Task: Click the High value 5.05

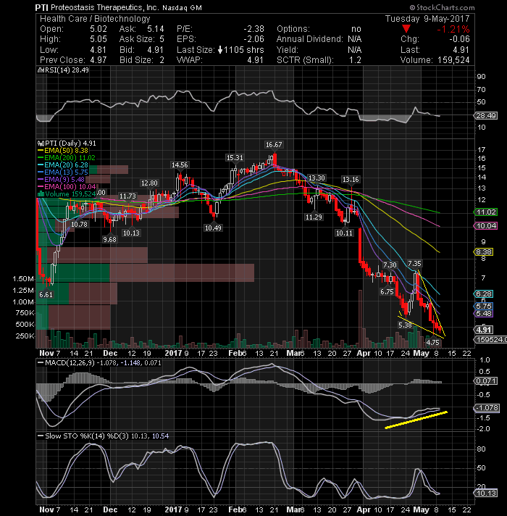Action: coord(99,39)
